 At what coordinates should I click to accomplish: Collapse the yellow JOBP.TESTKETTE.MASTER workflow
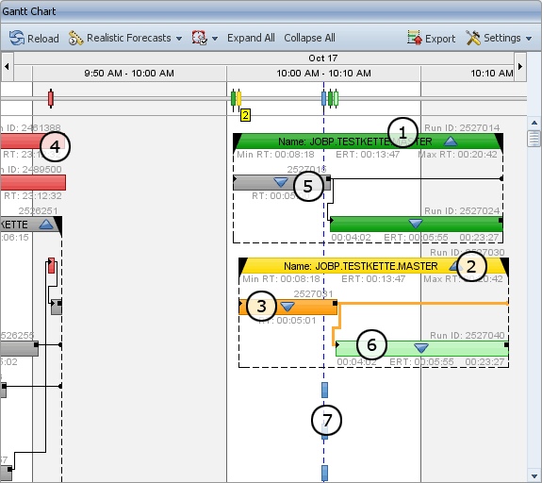[455, 266]
